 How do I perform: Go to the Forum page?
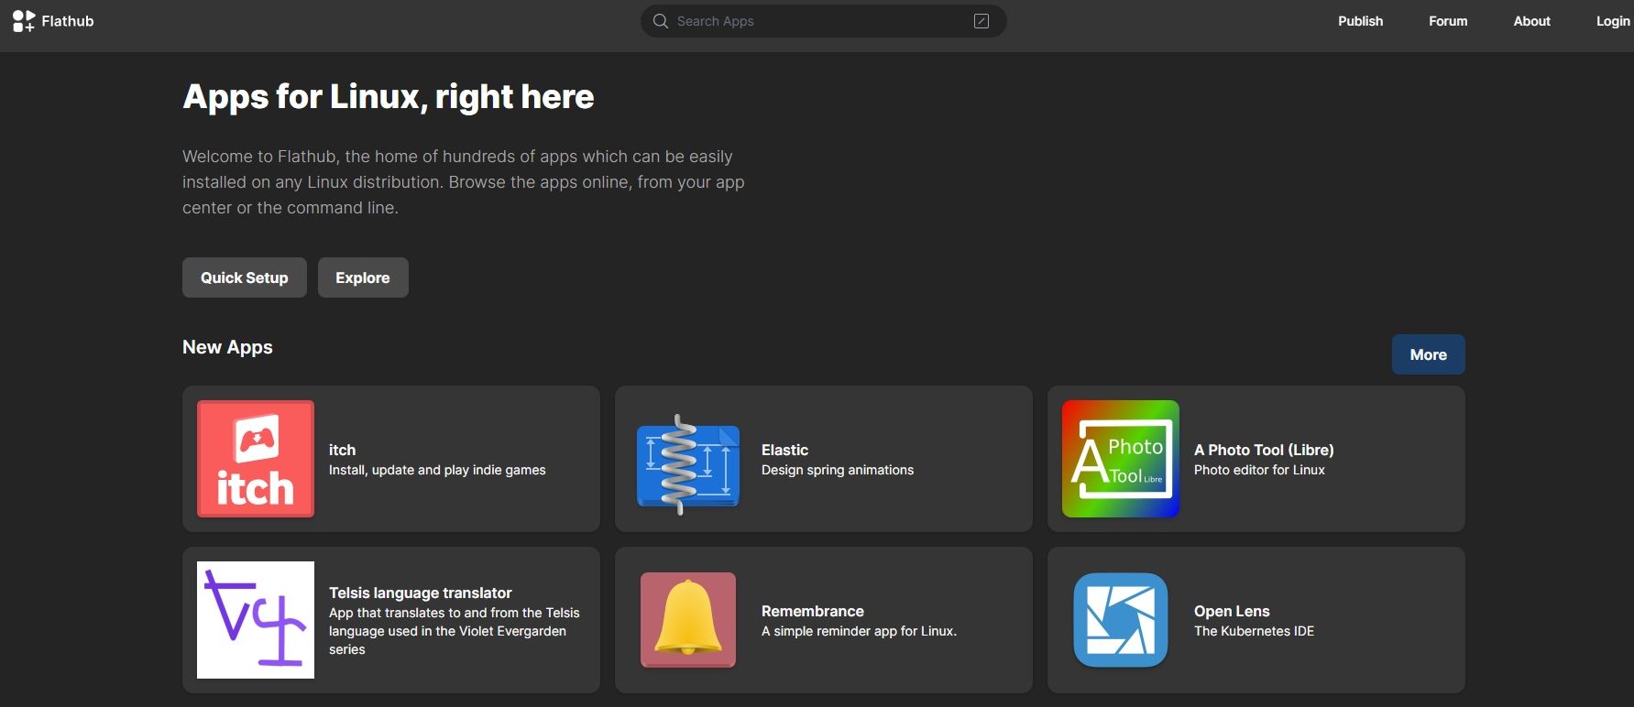pyautogui.click(x=1447, y=21)
